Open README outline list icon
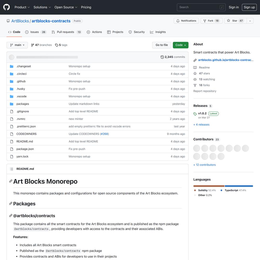The width and height of the screenshot is (260, 260). 11,169
